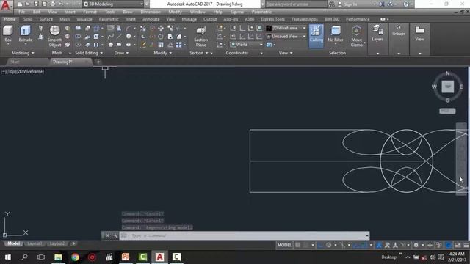Switch to the Start document tab
This screenshot has height=264, width=470.
tap(15, 62)
